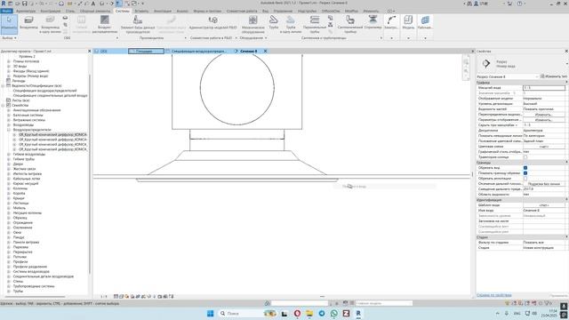The image size is (569, 320).
Task: Click the Масштаб вида 1:1 input field
Action: 543,88
